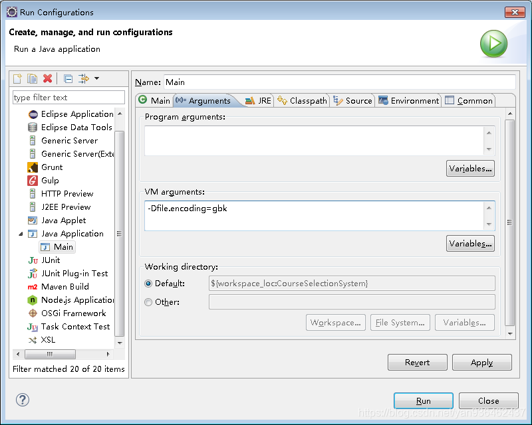Open the JRE tab
Viewport: 532px width, 425px height.
coord(258,101)
